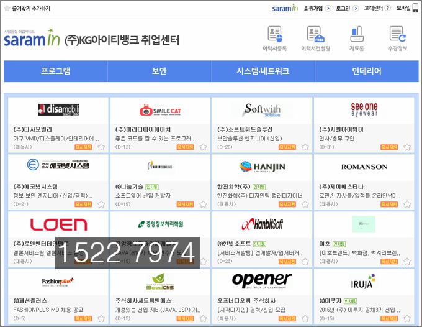Image resolution: width=422 pixels, height=327 pixels.
Task: Open job title 인사/총무 구인
Action: [x=337, y=139]
